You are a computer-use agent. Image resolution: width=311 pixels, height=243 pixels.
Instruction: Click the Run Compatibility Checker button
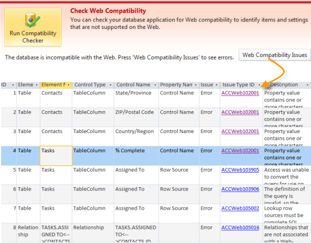(33, 27)
